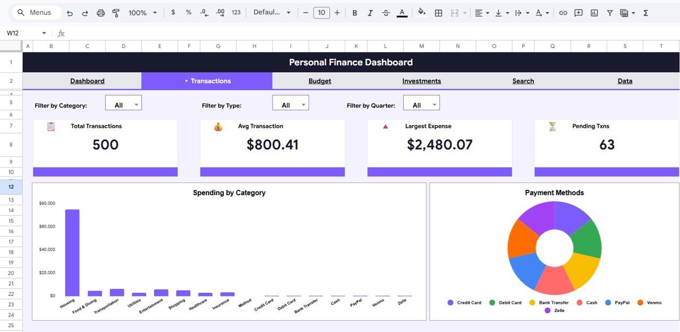Click the Print icon in the toolbar

click(x=100, y=12)
